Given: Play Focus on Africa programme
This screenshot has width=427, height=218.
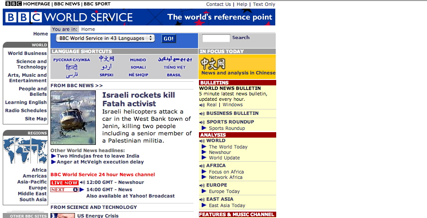Looking at the screenshot, I should [226, 172].
